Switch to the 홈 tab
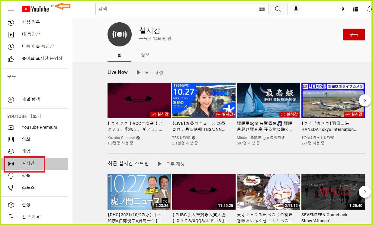373x225 pixels. click(x=119, y=55)
